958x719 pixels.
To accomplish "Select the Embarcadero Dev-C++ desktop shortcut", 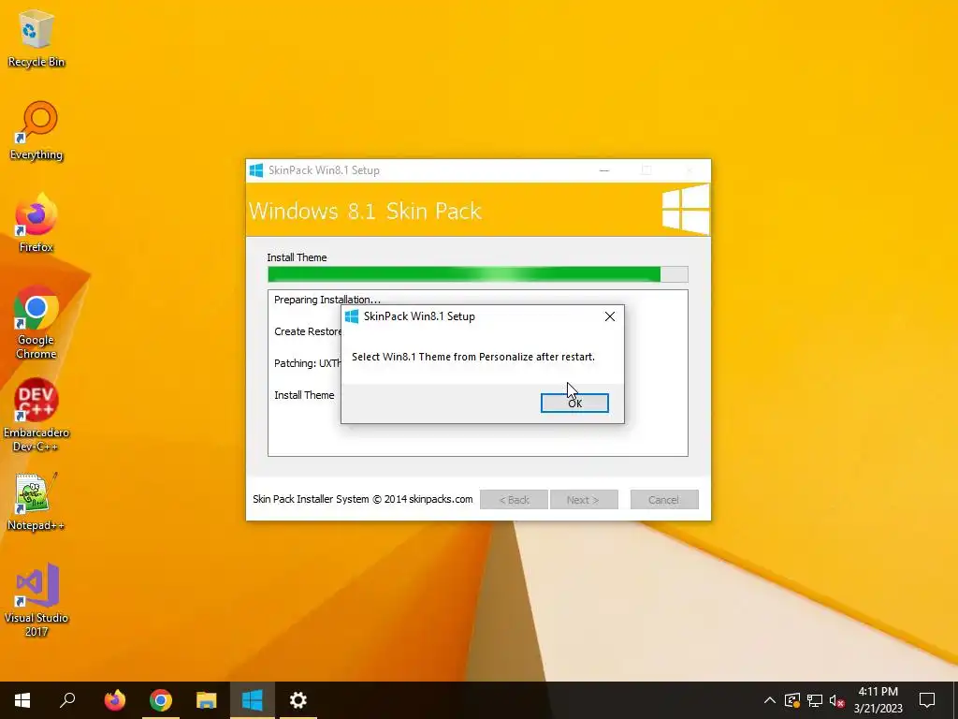I will point(36,416).
